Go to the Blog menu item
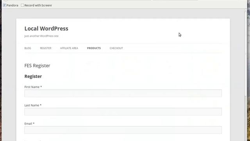Viewport: 250px width, 141px height. (28, 48)
